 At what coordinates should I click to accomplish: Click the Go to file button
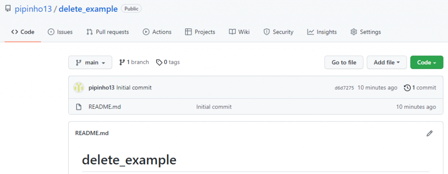[x=344, y=62]
